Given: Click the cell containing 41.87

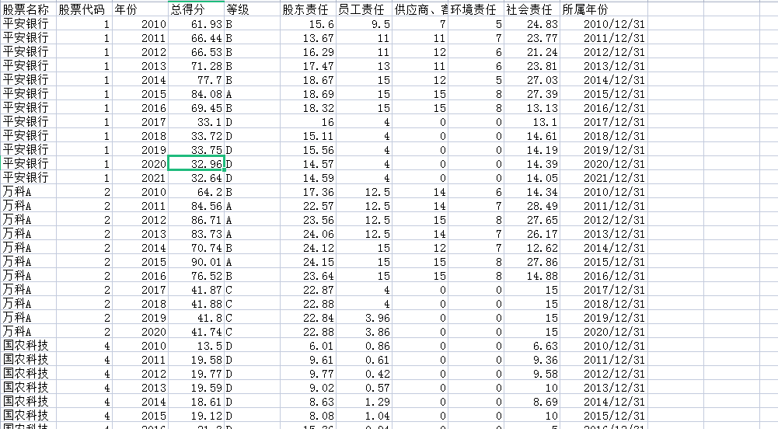Looking at the screenshot, I should point(196,290).
